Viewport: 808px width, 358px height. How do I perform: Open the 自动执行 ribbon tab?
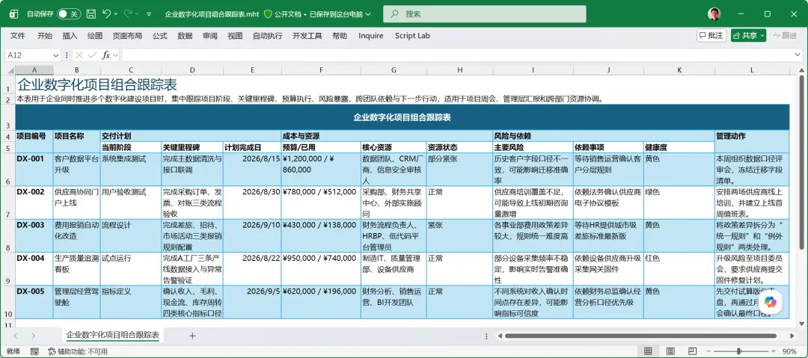267,36
